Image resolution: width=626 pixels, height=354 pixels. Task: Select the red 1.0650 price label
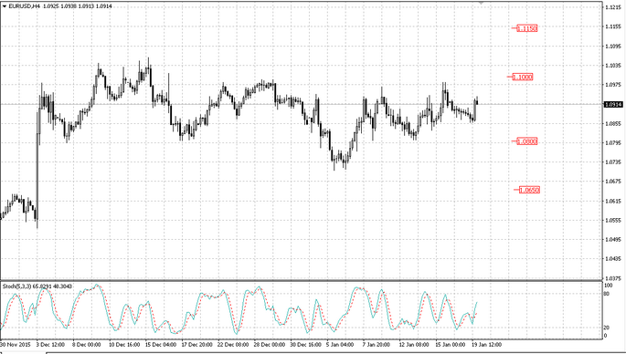529,190
